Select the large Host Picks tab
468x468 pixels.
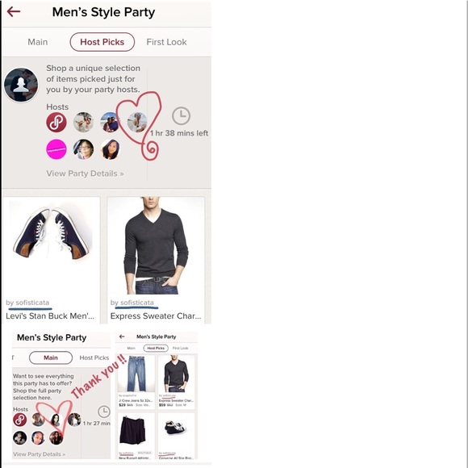(x=102, y=42)
